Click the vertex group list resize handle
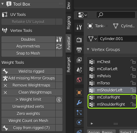 point(116,124)
